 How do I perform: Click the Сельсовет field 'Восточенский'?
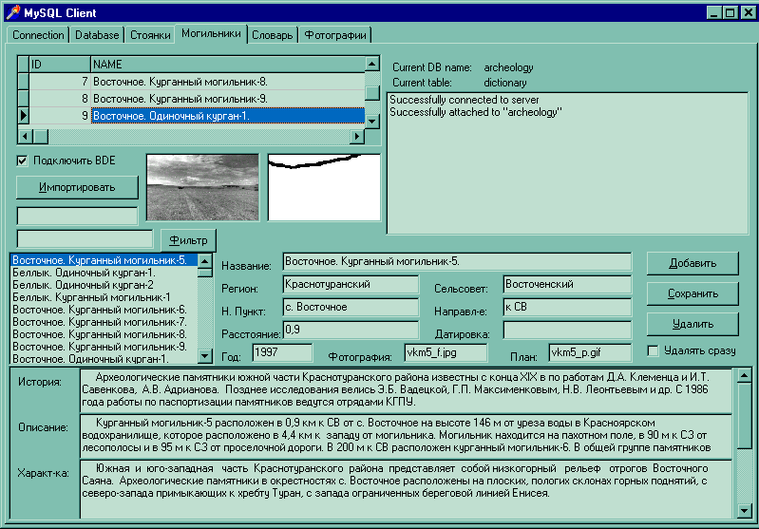567,285
